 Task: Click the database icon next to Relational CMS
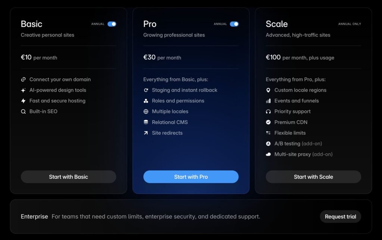click(146, 122)
